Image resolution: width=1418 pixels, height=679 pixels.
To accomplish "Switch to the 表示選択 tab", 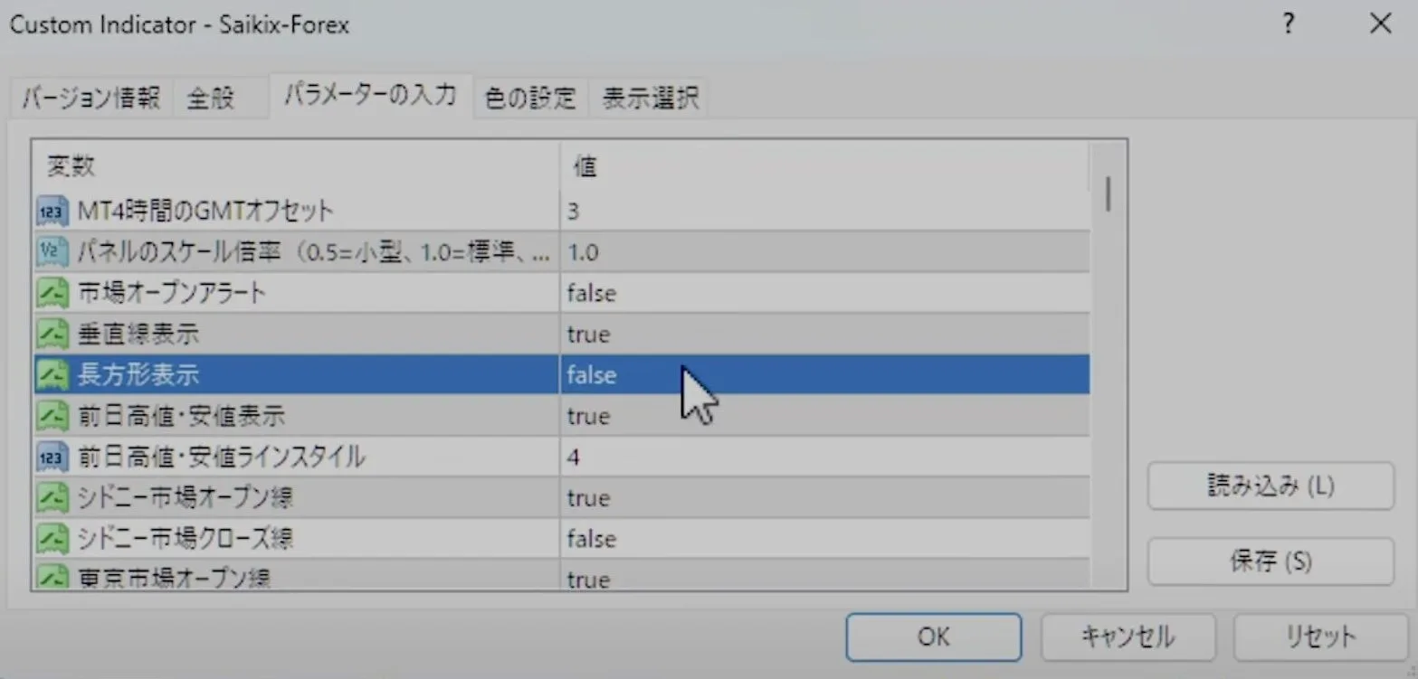I will 650,98.
